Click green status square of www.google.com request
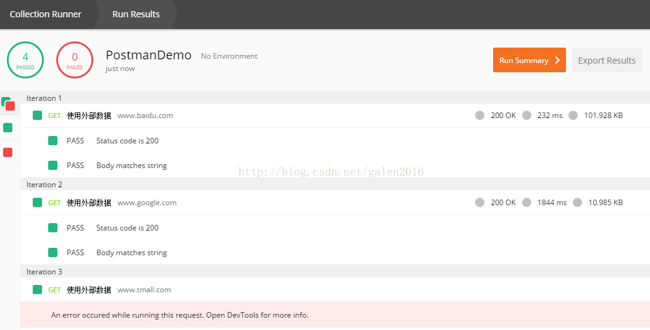 [37, 202]
